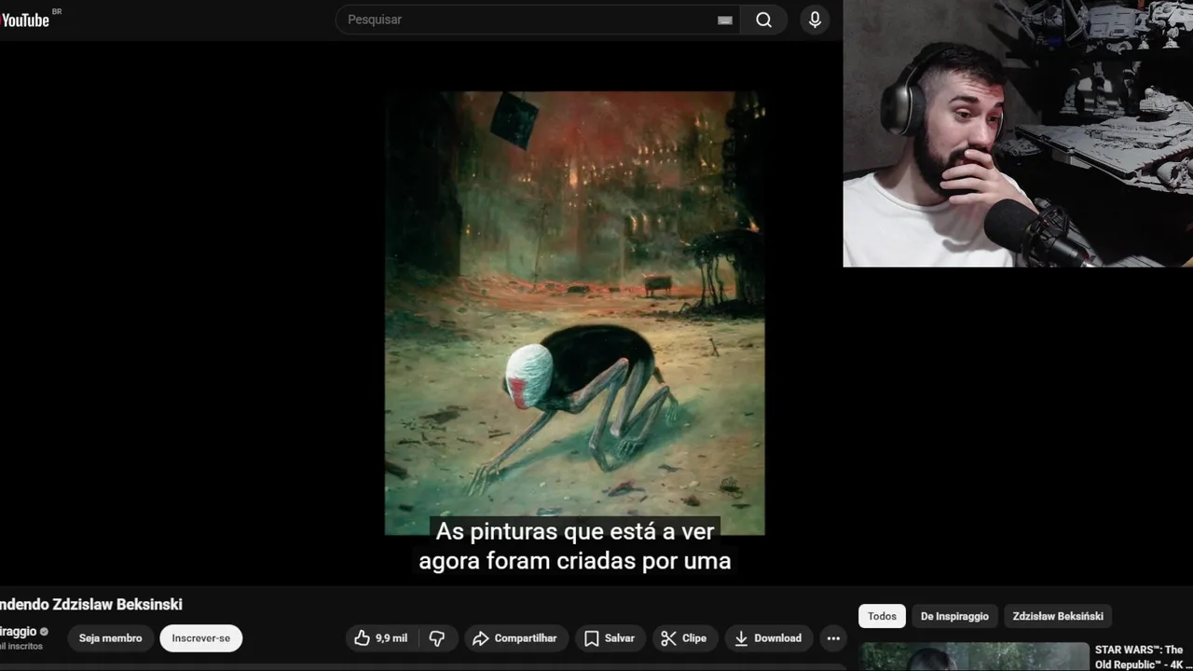The height and width of the screenshot is (671, 1193).
Task: Save video with the Salvar button
Action: (x=610, y=638)
